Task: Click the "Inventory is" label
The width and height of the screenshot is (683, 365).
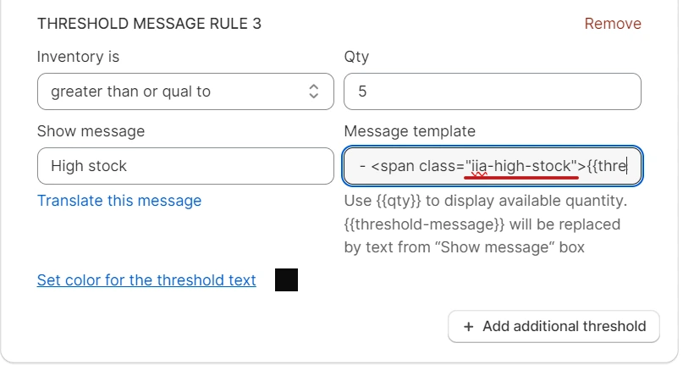Action: click(x=78, y=58)
